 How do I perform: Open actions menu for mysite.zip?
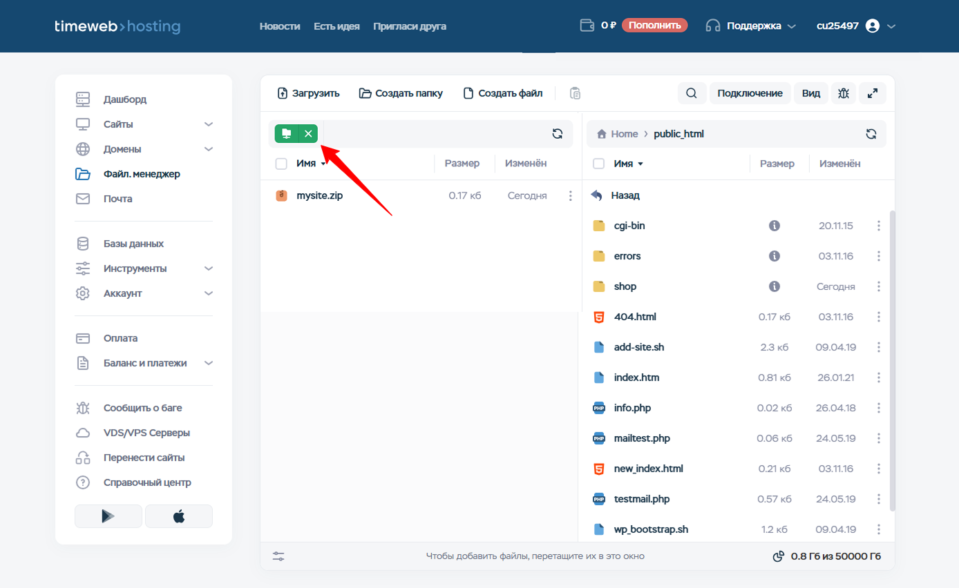pos(570,196)
